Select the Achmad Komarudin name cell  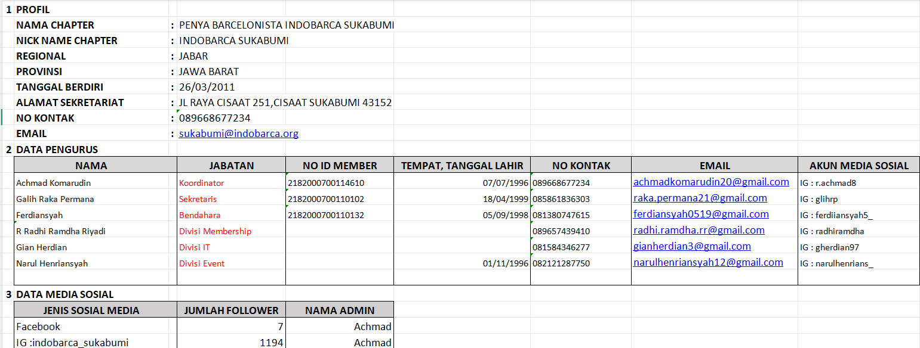[96, 183]
